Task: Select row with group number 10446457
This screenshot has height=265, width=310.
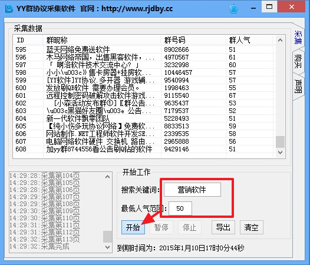Action: pos(144,72)
